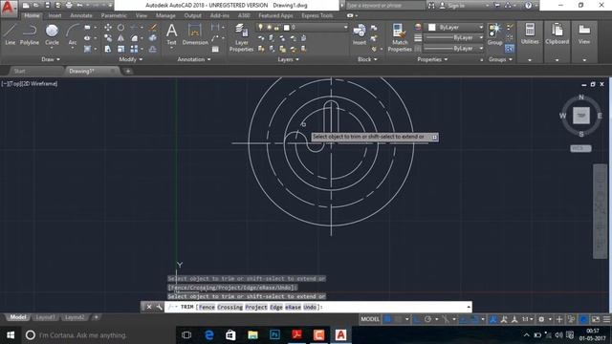The height and width of the screenshot is (344, 612).
Task: Select the Line drawing tool
Action: 11,34
